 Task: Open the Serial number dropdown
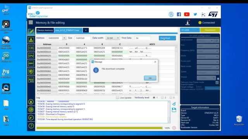(205, 41)
